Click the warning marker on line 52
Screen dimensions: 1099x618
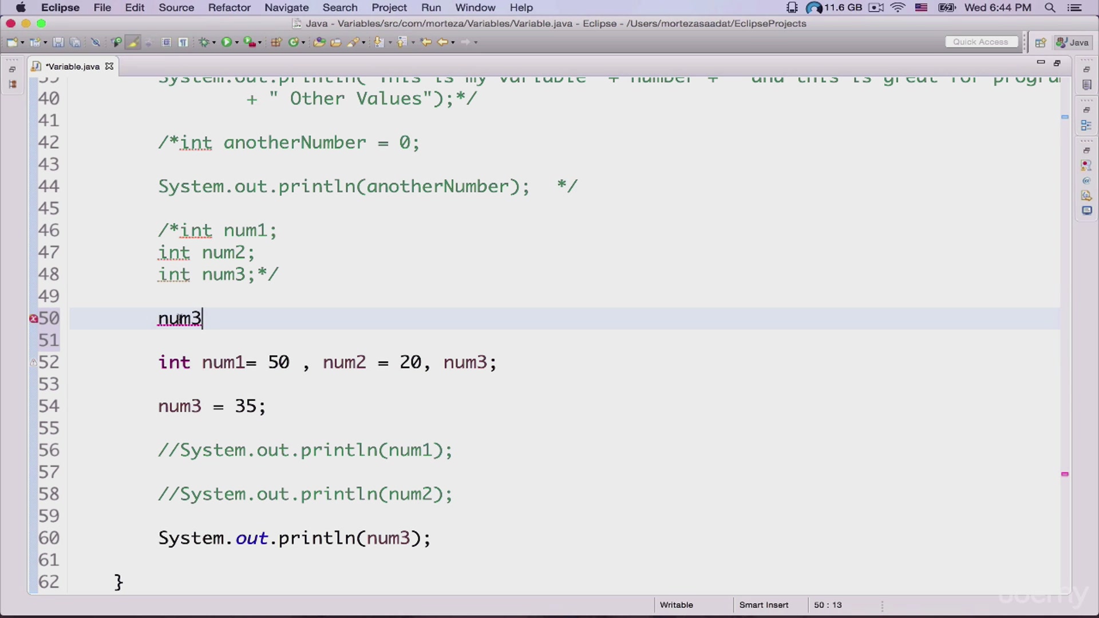(33, 362)
